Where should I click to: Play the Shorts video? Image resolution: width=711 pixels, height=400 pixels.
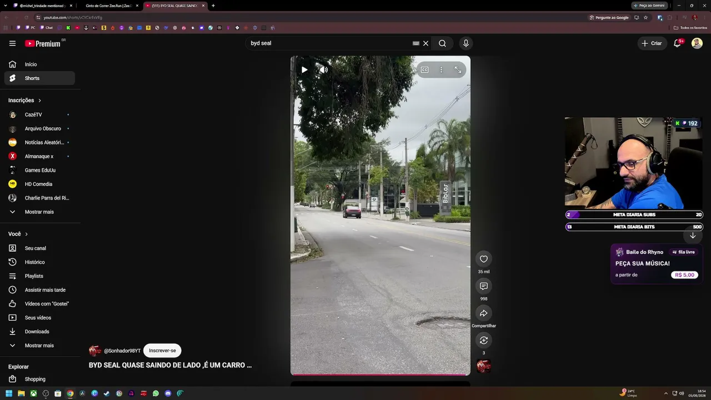pos(304,69)
